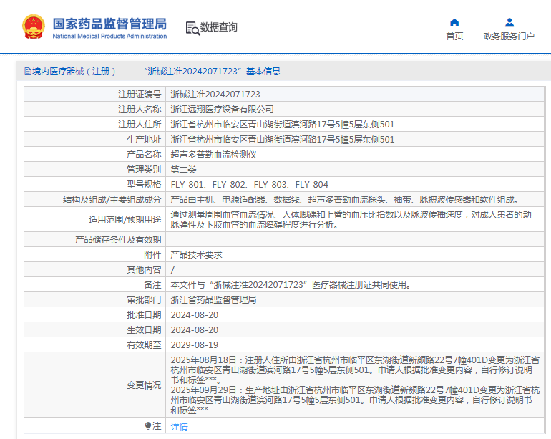
Task: Click the document icon before 境内医疗器械
Action: click(27, 72)
